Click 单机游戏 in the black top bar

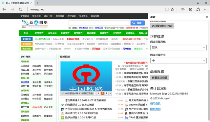(x=60, y=16)
